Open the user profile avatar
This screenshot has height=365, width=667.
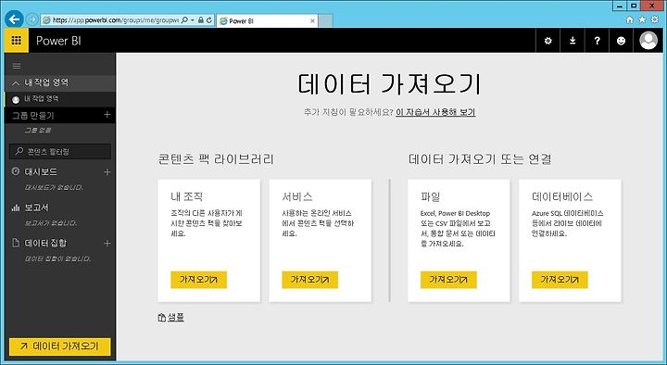[x=648, y=41]
